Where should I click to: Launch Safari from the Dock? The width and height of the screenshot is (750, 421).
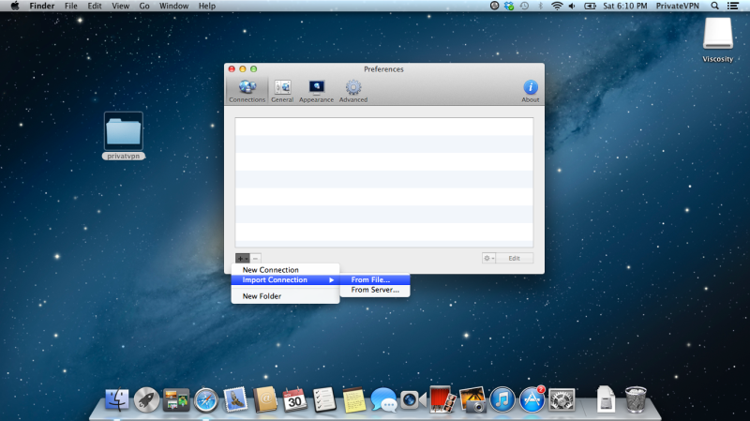(205, 399)
